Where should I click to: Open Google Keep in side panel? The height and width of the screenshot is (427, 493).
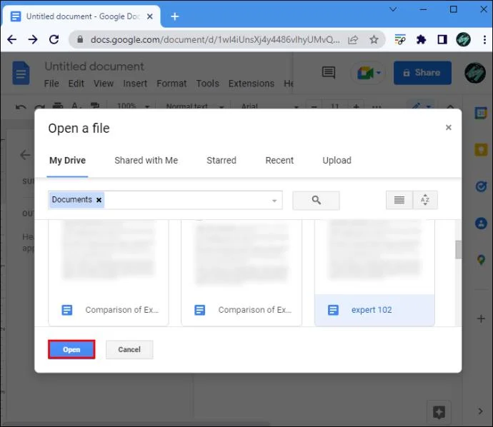click(481, 149)
